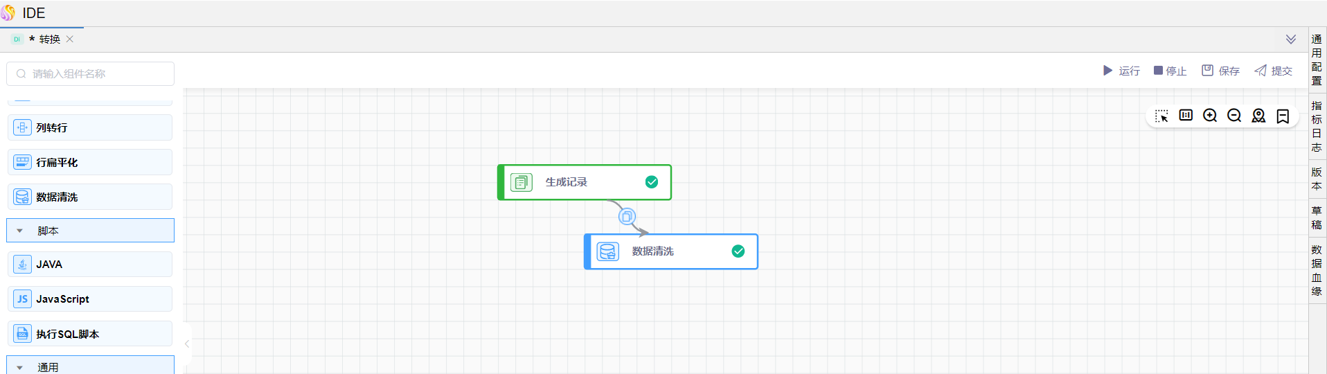Click the locate position pin icon
Screen dimensions: 1327x374
click(1258, 116)
